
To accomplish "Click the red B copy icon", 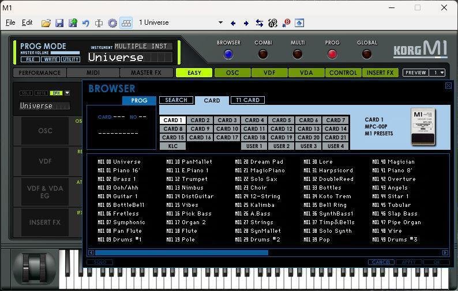I will click(x=286, y=23).
